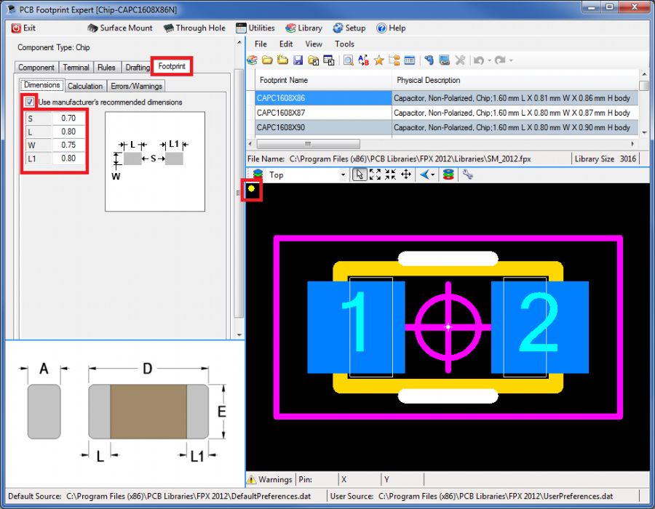Click the save (floppy disk) icon in library toolbar
The width and height of the screenshot is (655, 509).
point(298,60)
